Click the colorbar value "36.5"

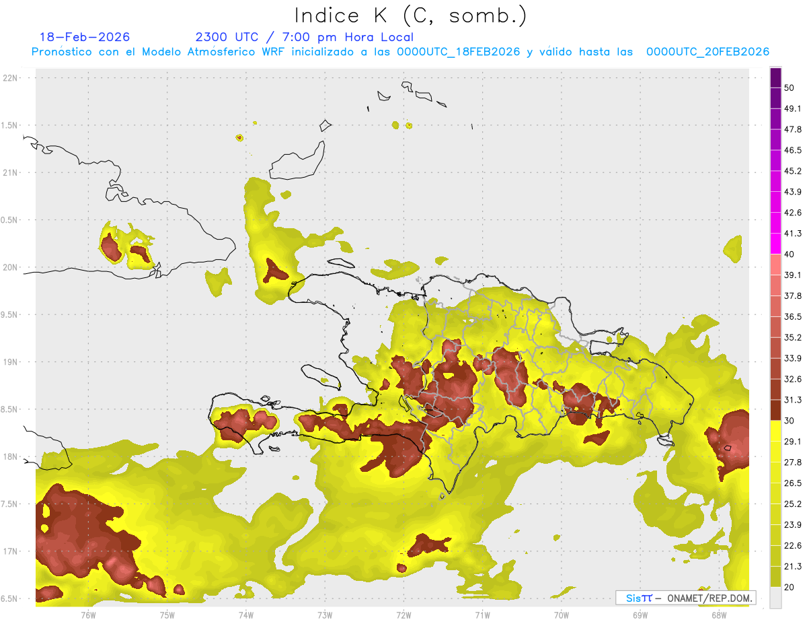(792, 316)
